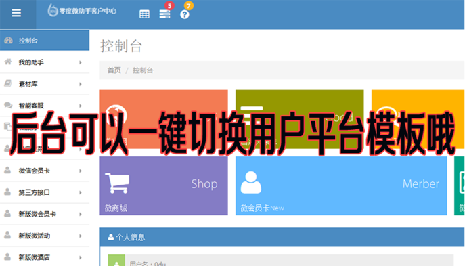Click the dashboard icon beside 控制台
The image size is (467, 266).
8,40
